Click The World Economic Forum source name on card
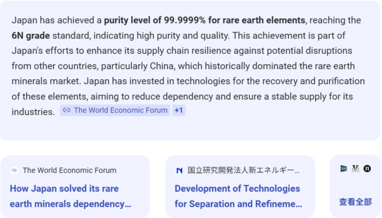 click(69, 170)
